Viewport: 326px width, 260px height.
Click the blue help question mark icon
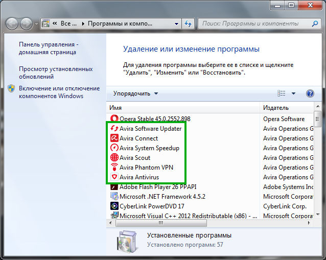pyautogui.click(x=310, y=93)
